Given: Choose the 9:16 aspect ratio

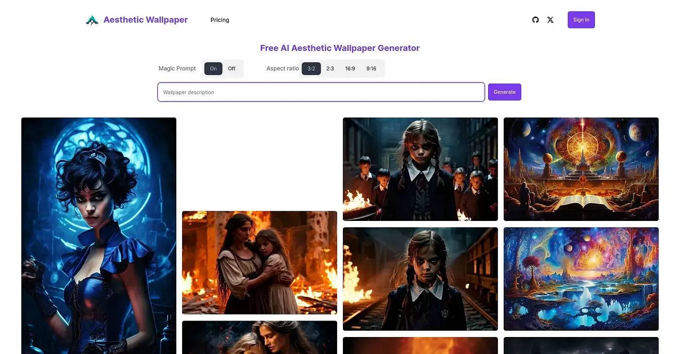Looking at the screenshot, I should coord(372,68).
